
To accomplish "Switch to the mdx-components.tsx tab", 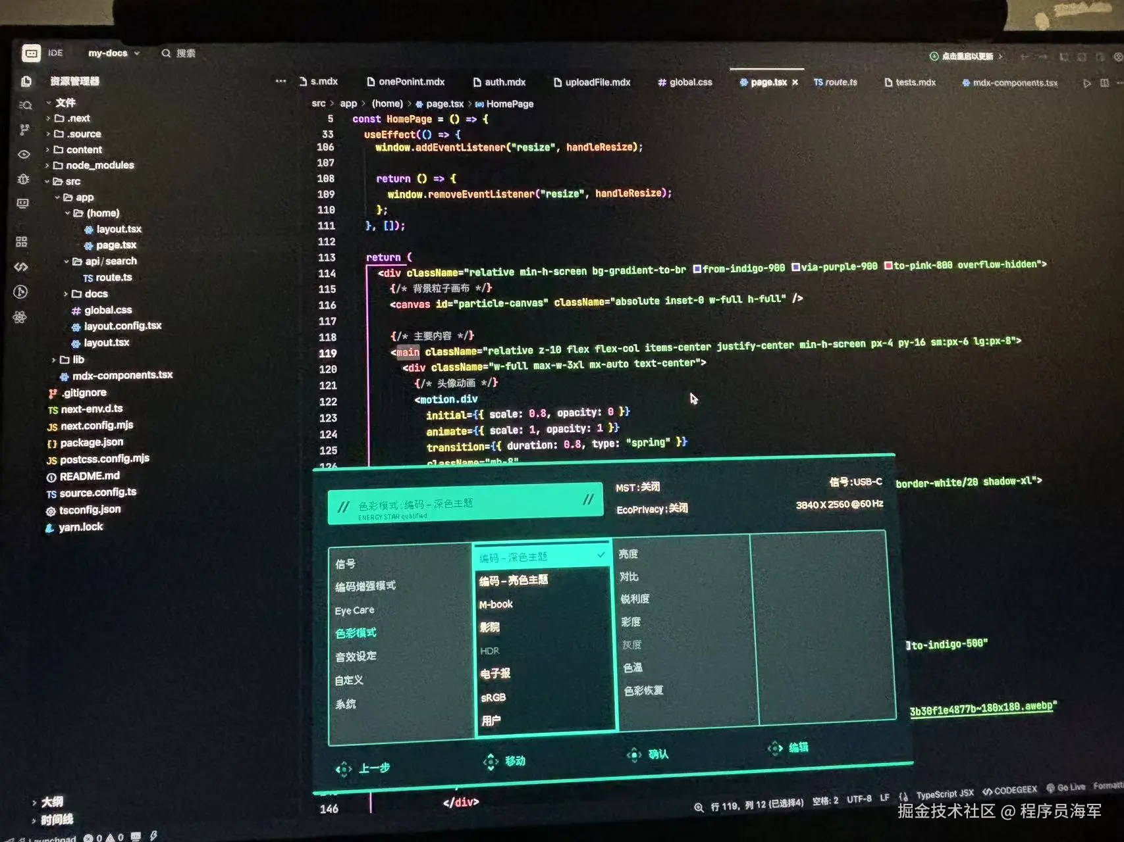I will [x=1009, y=83].
